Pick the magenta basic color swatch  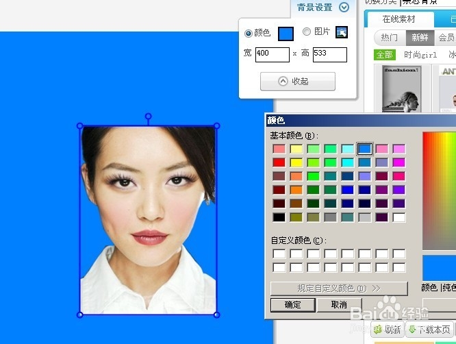399,162
